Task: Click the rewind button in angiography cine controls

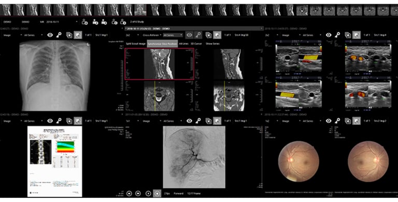Action: click(x=129, y=193)
